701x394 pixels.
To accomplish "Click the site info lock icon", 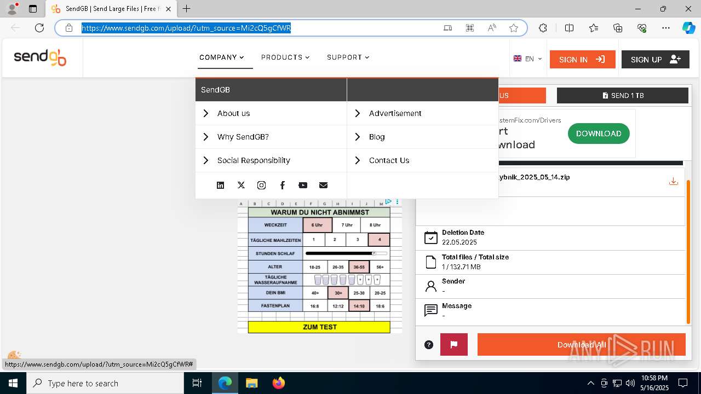I will point(69,28).
